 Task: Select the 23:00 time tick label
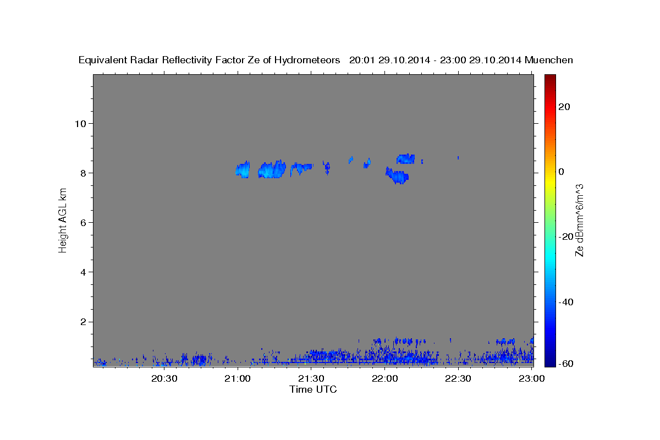(532, 378)
